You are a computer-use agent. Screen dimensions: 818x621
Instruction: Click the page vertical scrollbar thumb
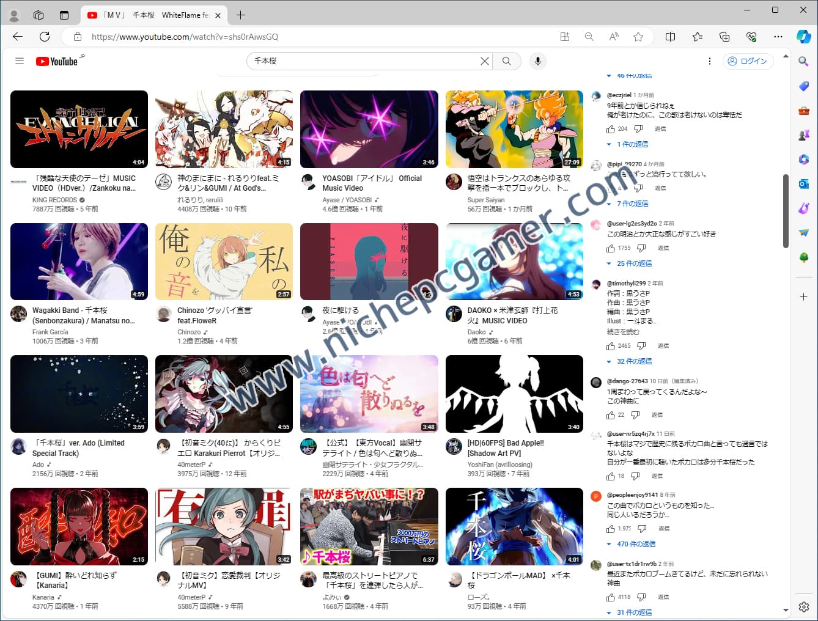tap(786, 211)
